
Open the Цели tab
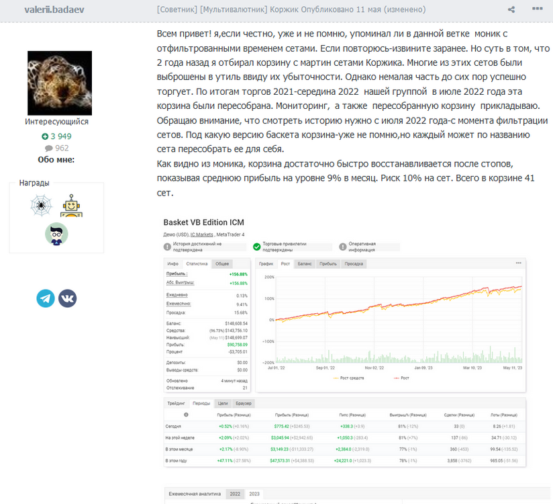[223, 403]
